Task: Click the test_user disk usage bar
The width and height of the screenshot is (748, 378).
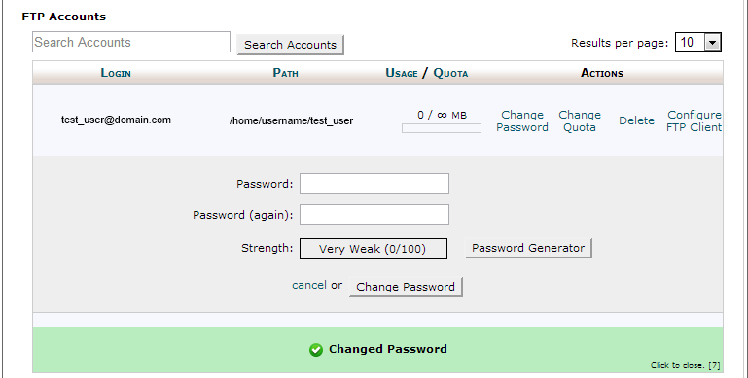Action: coord(442,127)
